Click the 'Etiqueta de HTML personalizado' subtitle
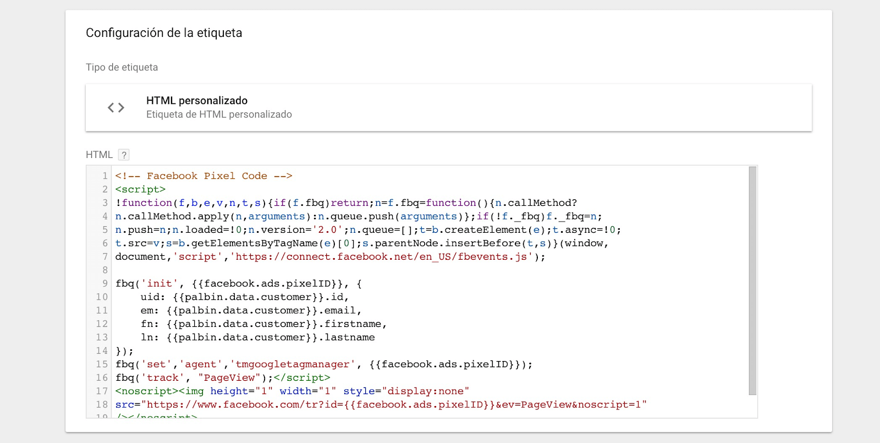 [x=219, y=114]
